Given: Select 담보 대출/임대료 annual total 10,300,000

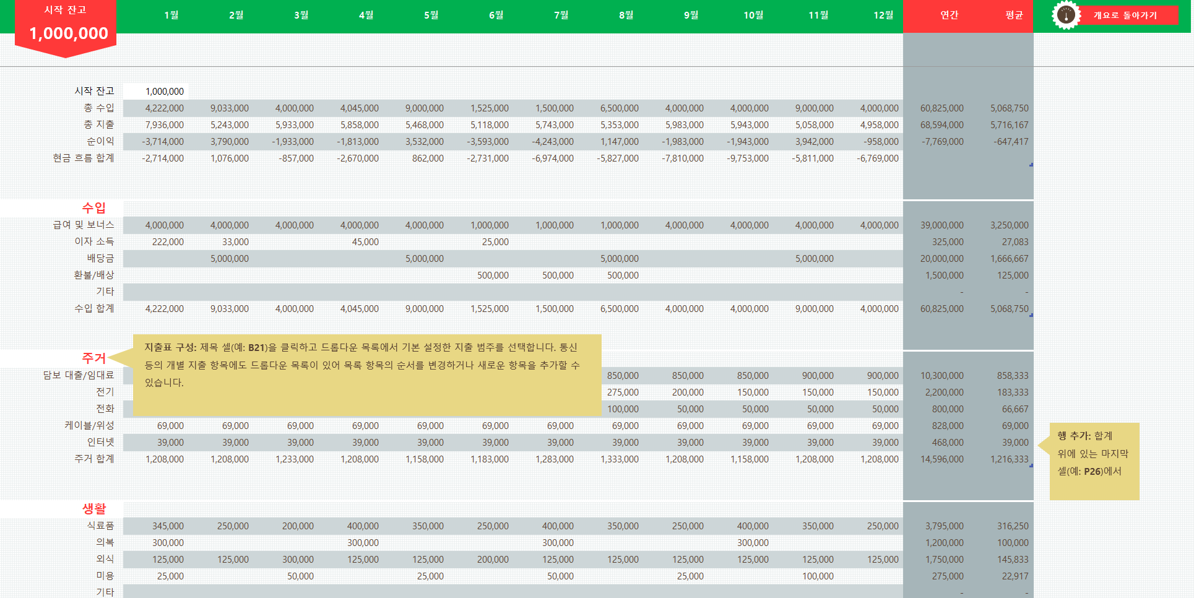Looking at the screenshot, I should tap(942, 376).
